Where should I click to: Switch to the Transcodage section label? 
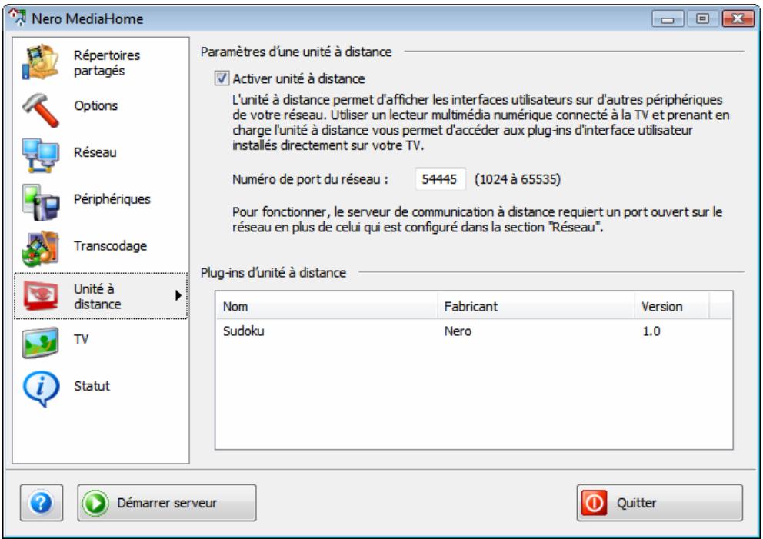pos(110,245)
